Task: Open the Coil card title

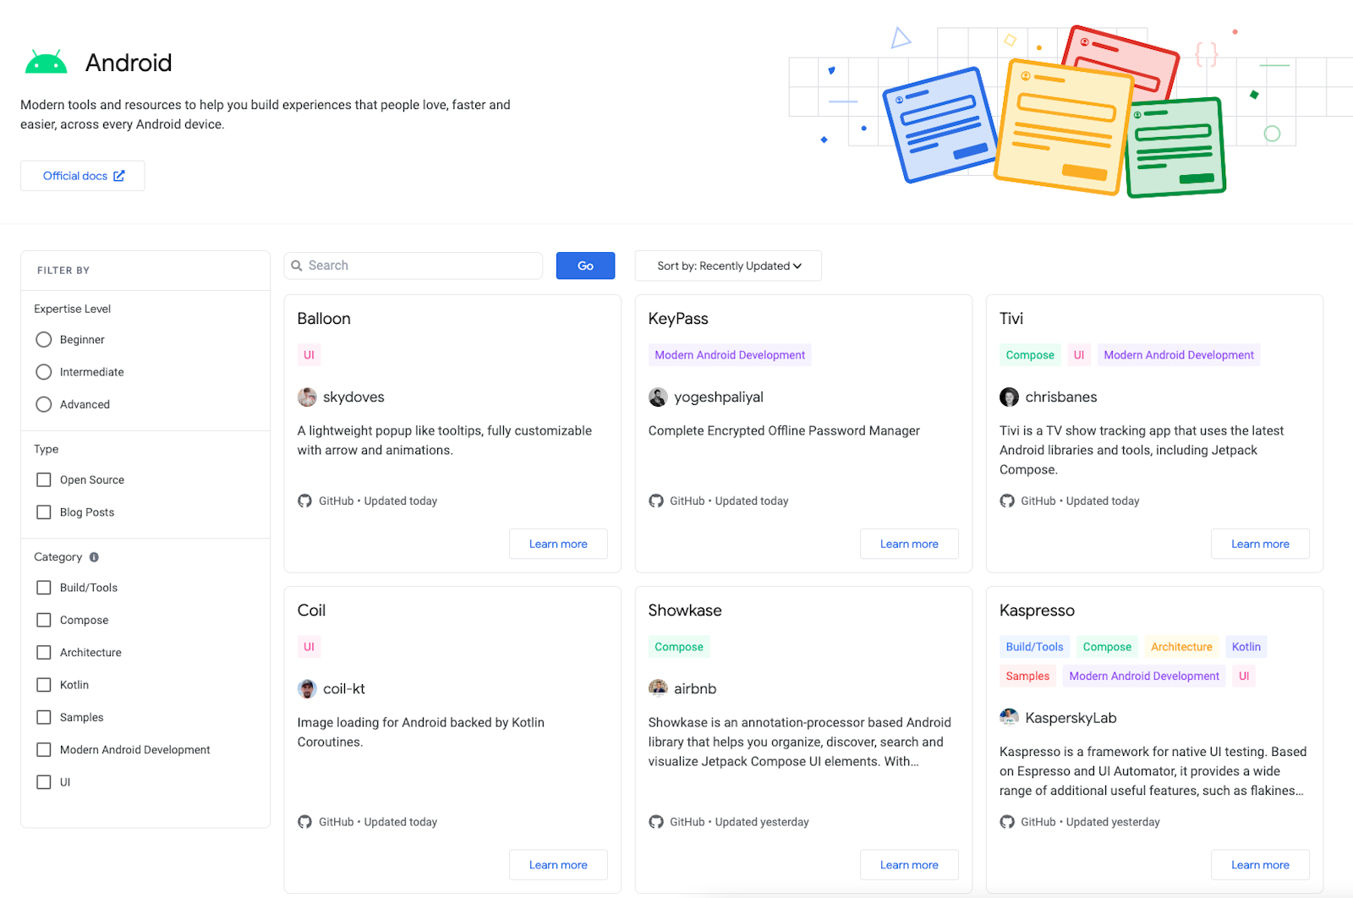Action: pyautogui.click(x=311, y=611)
